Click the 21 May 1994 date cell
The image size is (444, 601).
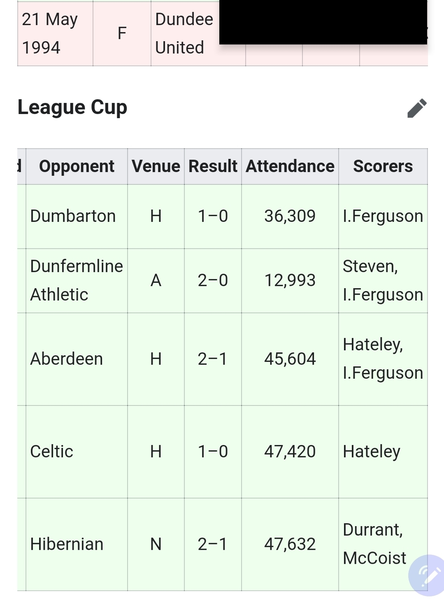point(49,33)
